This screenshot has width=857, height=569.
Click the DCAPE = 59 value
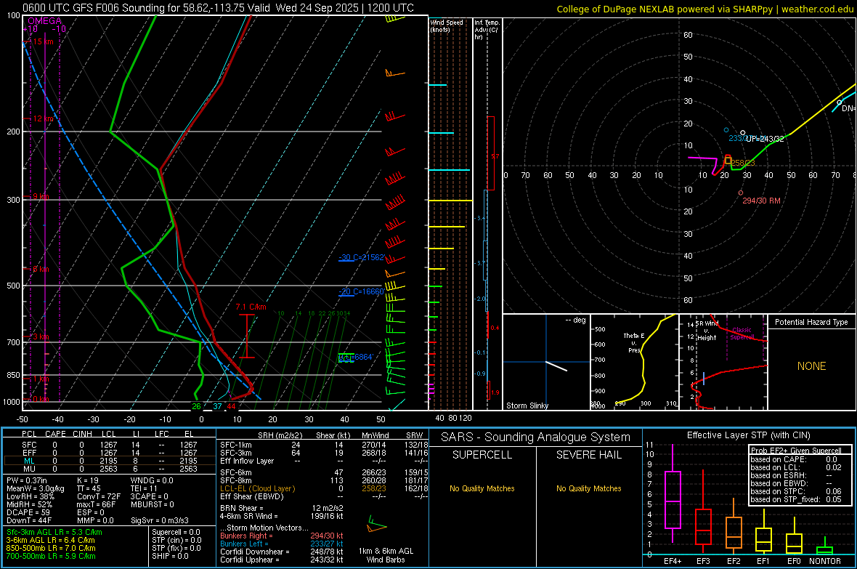click(x=28, y=512)
